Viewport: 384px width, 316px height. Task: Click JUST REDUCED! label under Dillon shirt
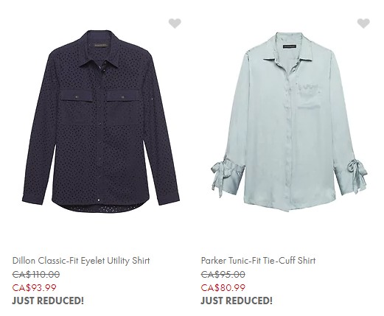(48, 301)
